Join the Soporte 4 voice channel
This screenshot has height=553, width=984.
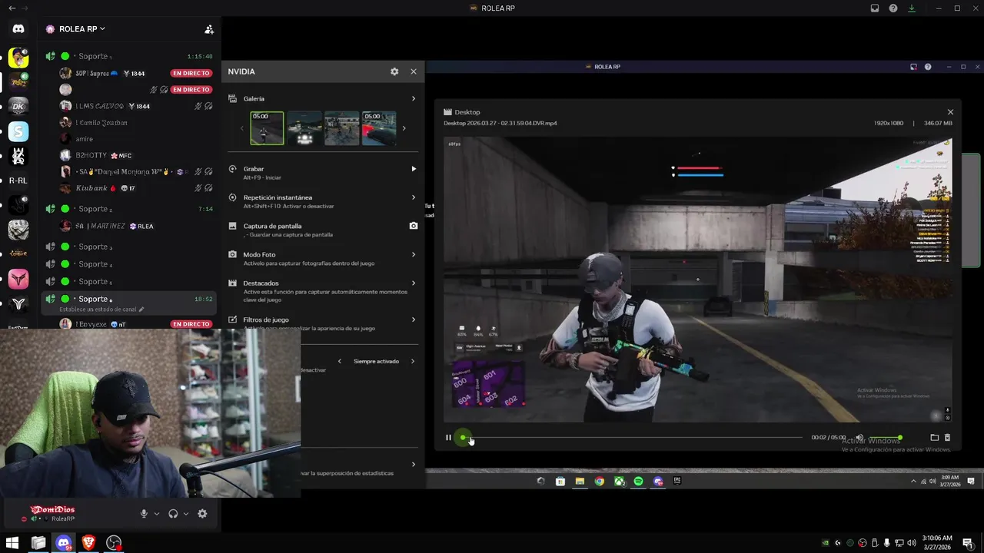(128, 264)
